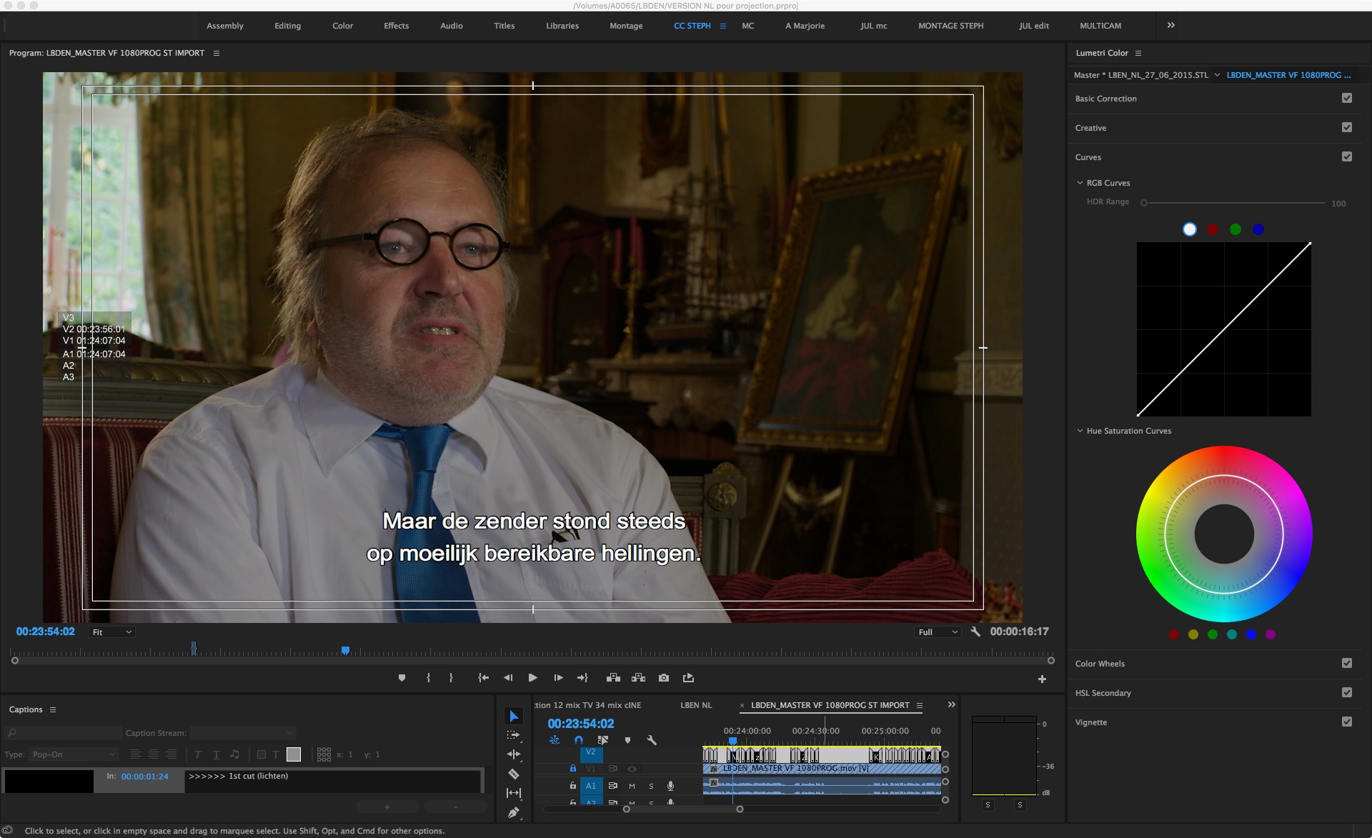Step forward one frame
This screenshot has width=1372, height=838.
[x=558, y=678]
